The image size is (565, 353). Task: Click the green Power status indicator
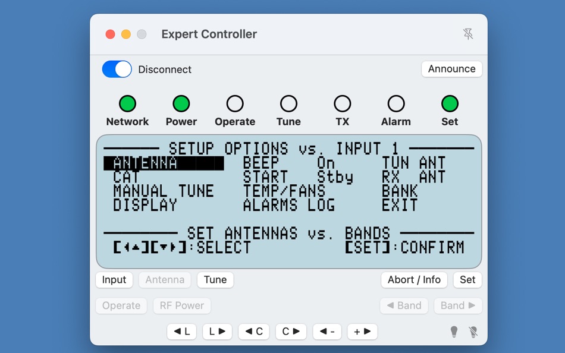tap(181, 103)
